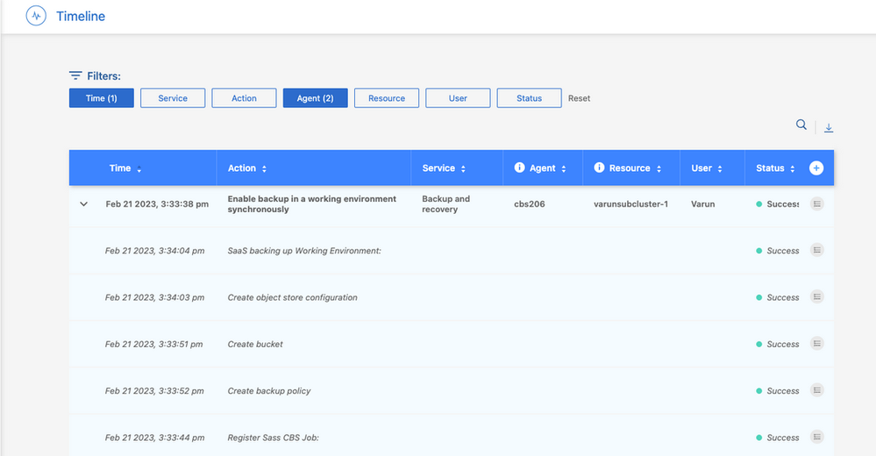Open details icon for Create object store configuration
876x456 pixels.
coord(817,297)
